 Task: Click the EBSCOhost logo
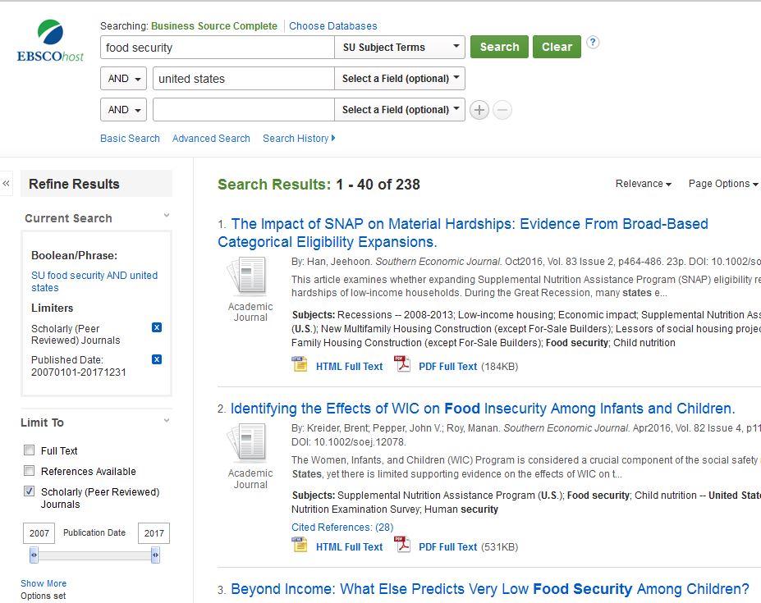click(x=50, y=41)
